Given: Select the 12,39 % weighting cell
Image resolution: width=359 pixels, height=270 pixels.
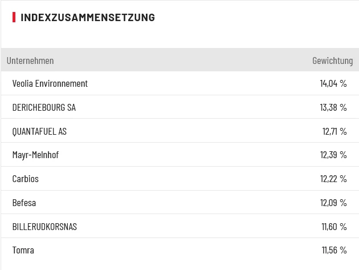Looking at the screenshot, I should click(333, 155).
